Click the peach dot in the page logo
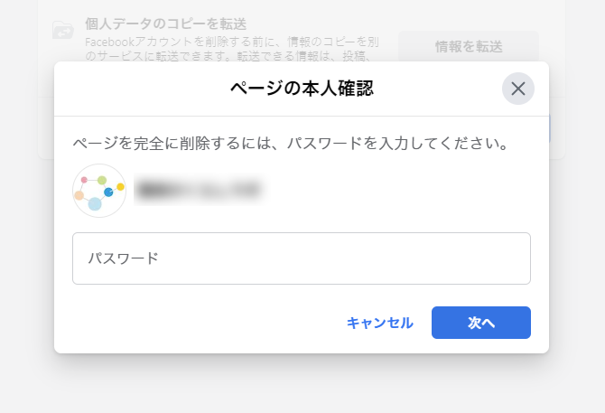This screenshot has height=413, width=605. [79, 195]
